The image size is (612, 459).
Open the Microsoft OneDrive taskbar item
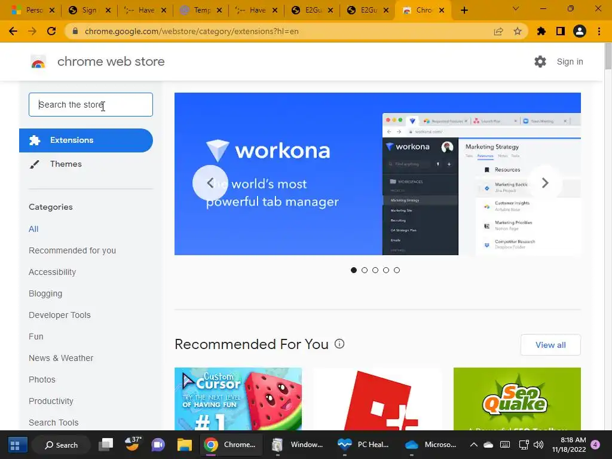pos(430,445)
